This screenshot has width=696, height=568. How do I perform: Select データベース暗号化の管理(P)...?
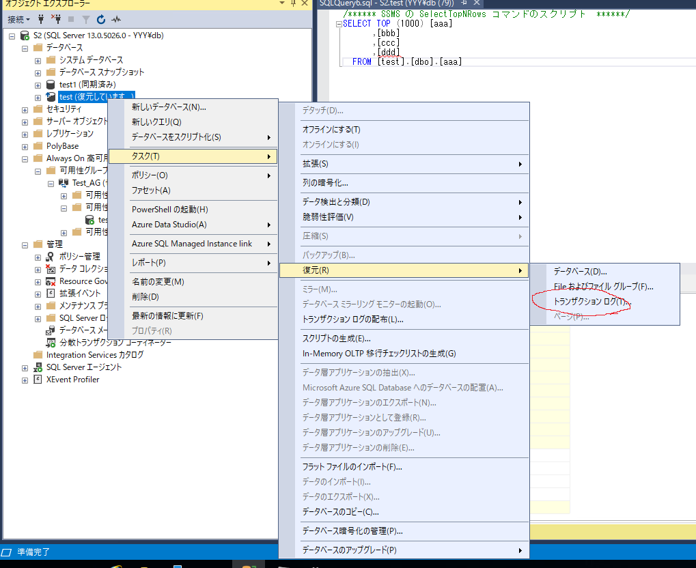[x=404, y=531]
